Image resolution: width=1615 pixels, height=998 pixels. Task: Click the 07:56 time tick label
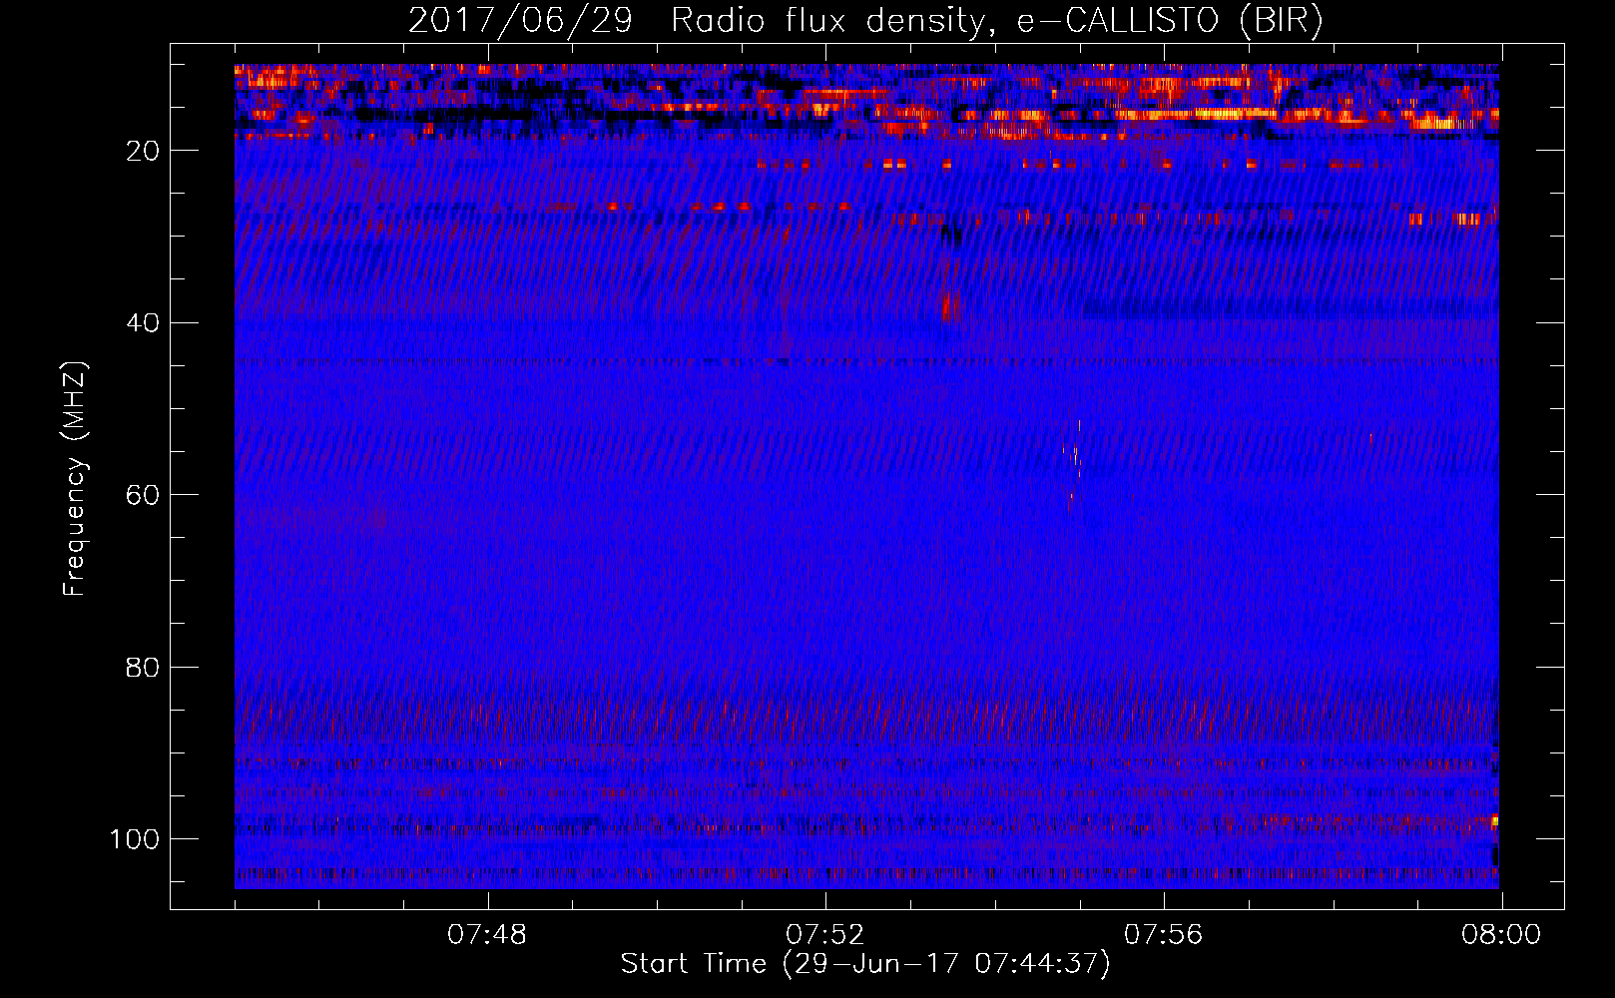pyautogui.click(x=1164, y=935)
